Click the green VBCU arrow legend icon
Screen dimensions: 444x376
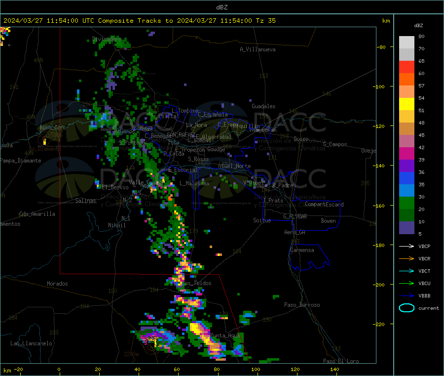point(407,283)
